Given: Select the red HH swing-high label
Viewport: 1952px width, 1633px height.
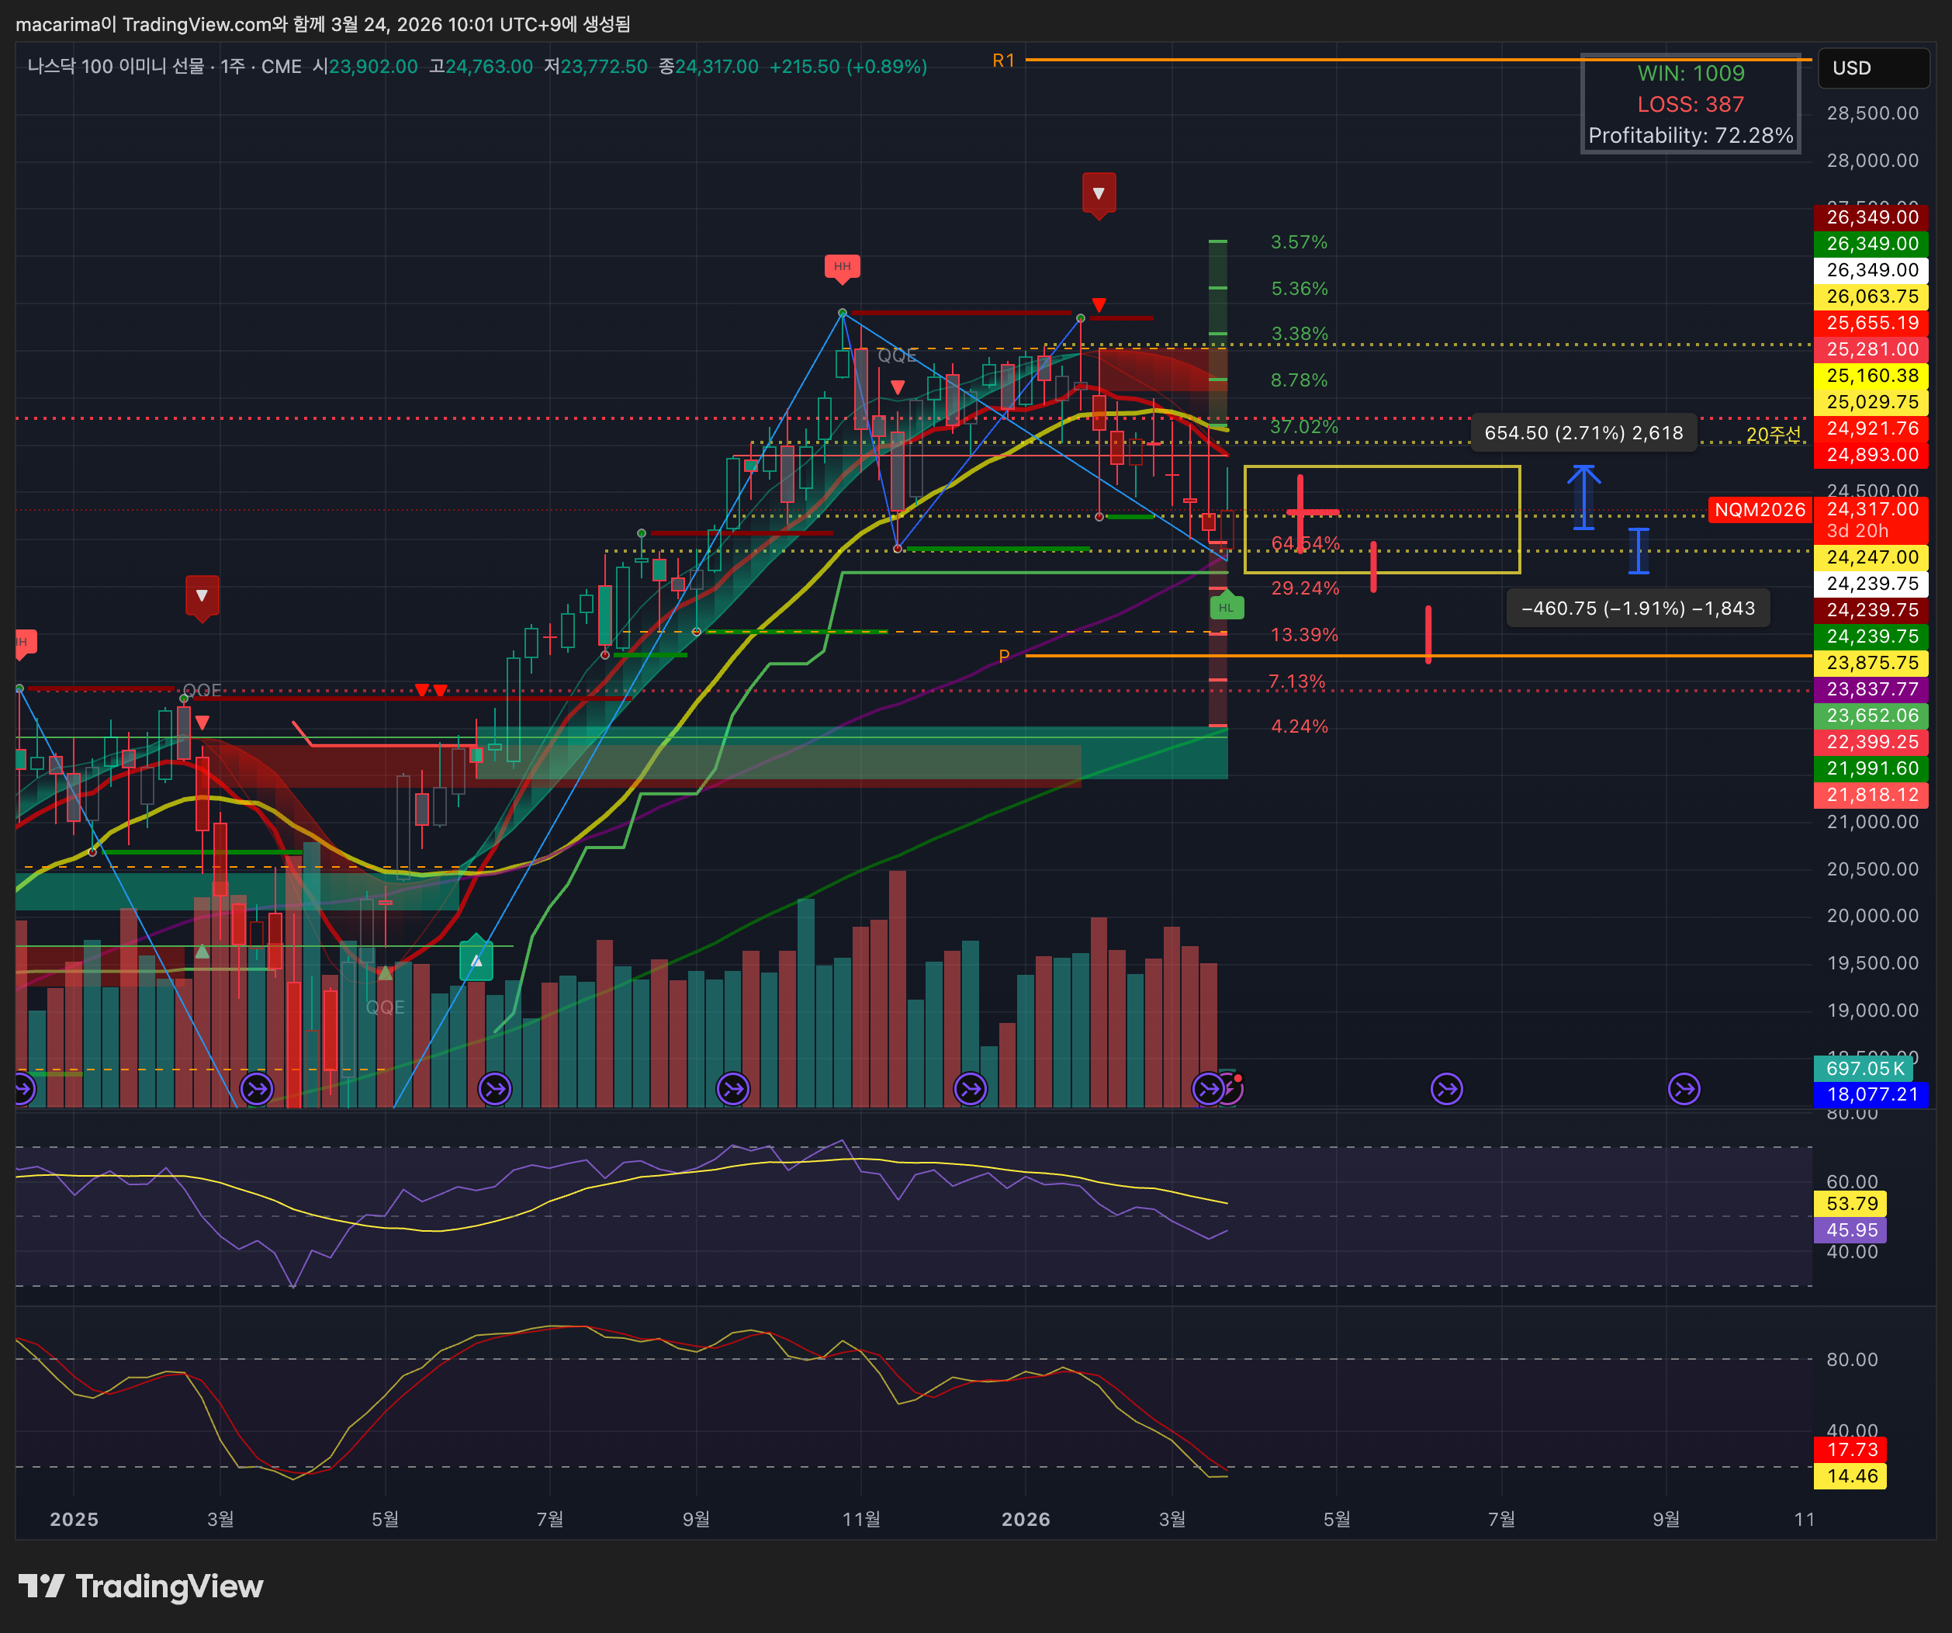Looking at the screenshot, I should pyautogui.click(x=842, y=267).
